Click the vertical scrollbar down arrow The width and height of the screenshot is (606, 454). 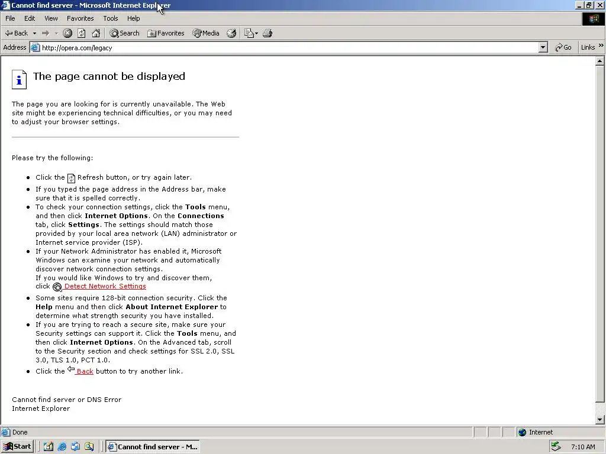pos(600,420)
